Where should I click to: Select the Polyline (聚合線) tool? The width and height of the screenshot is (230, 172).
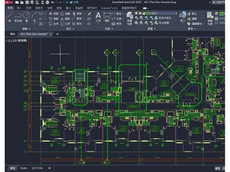(18, 17)
